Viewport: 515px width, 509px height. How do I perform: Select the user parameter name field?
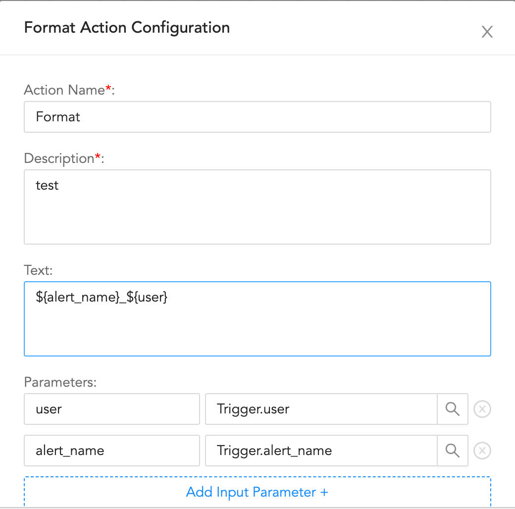111,409
